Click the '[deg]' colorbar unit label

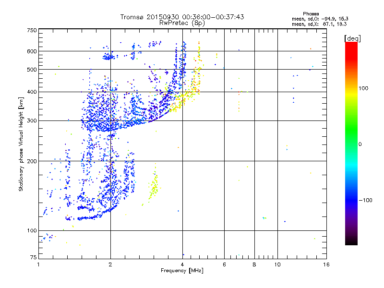(352, 38)
